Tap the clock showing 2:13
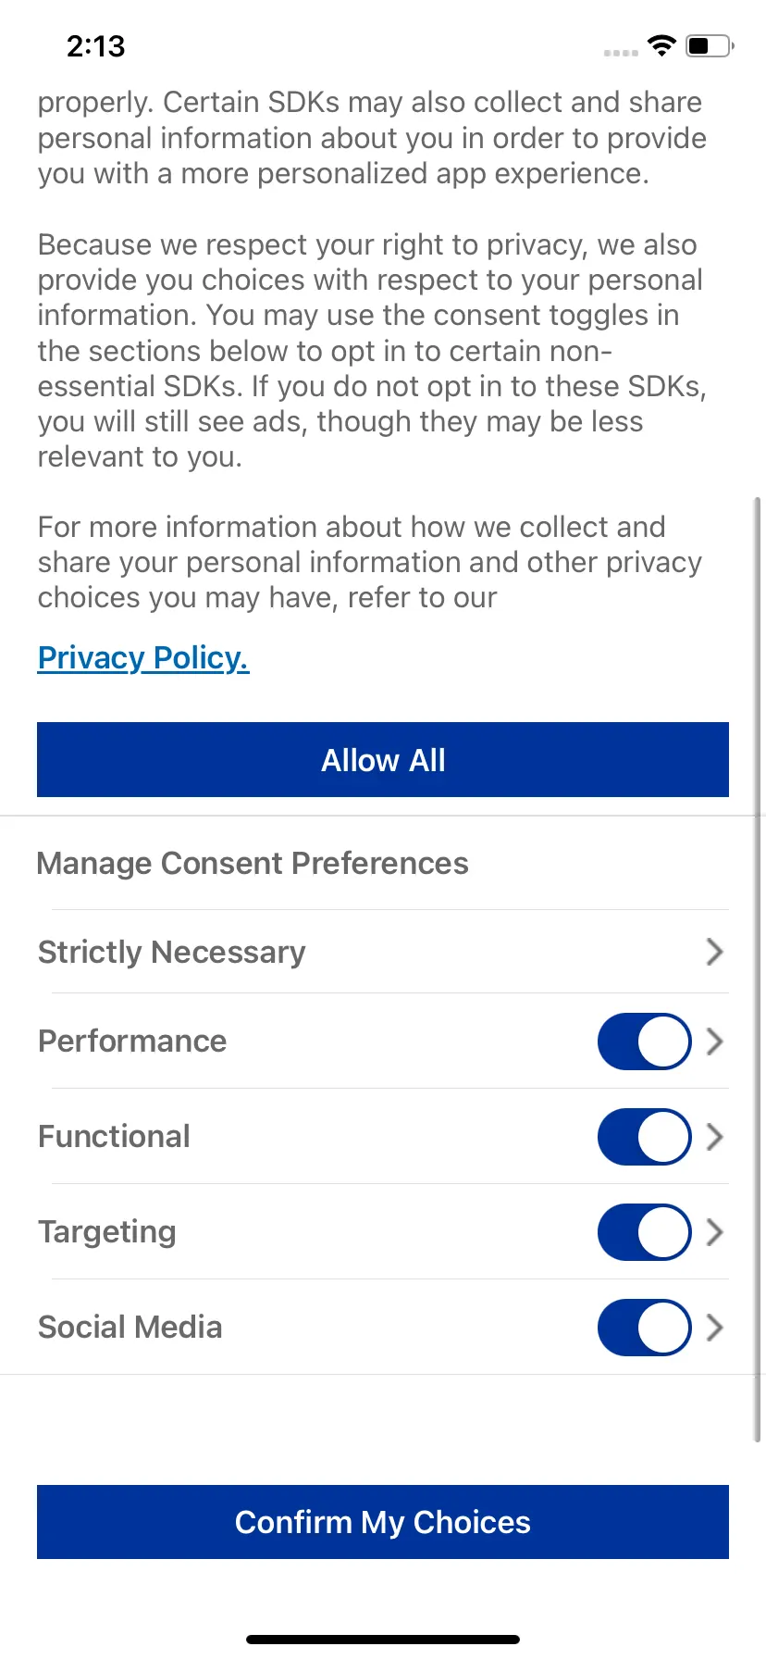Viewport: 766px width, 1659px height. click(95, 45)
